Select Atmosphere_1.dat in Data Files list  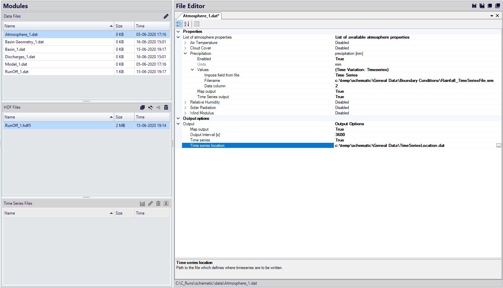86,35
